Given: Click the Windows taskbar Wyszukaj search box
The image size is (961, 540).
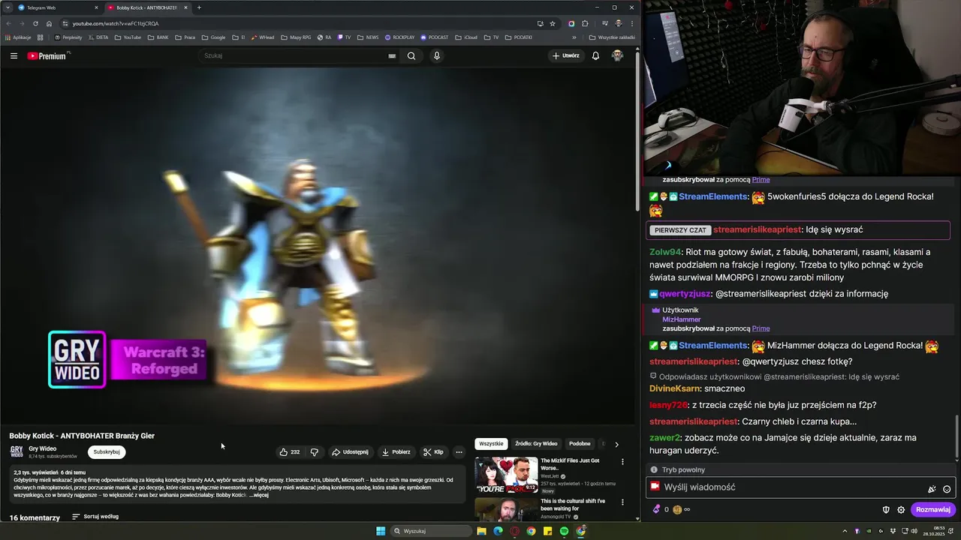Looking at the screenshot, I should [x=432, y=531].
